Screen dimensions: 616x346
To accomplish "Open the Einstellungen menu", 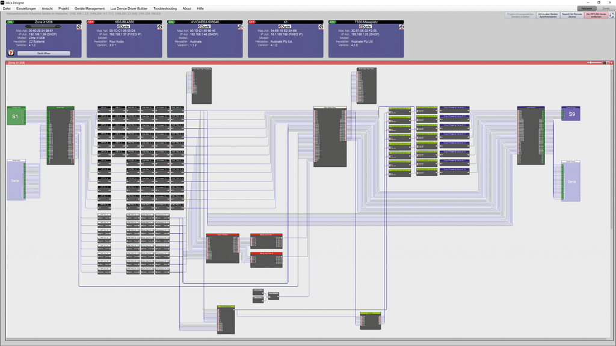I will 26,8.
